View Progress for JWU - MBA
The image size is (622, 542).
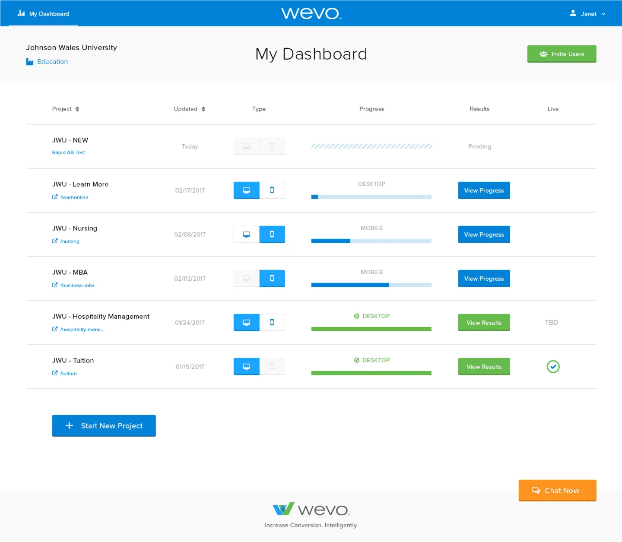point(484,279)
